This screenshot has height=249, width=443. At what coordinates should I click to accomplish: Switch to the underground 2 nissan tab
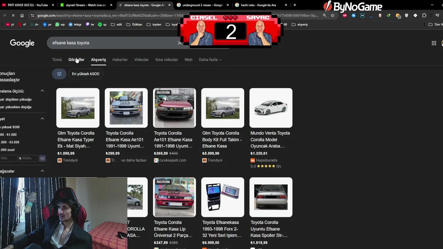(x=202, y=5)
